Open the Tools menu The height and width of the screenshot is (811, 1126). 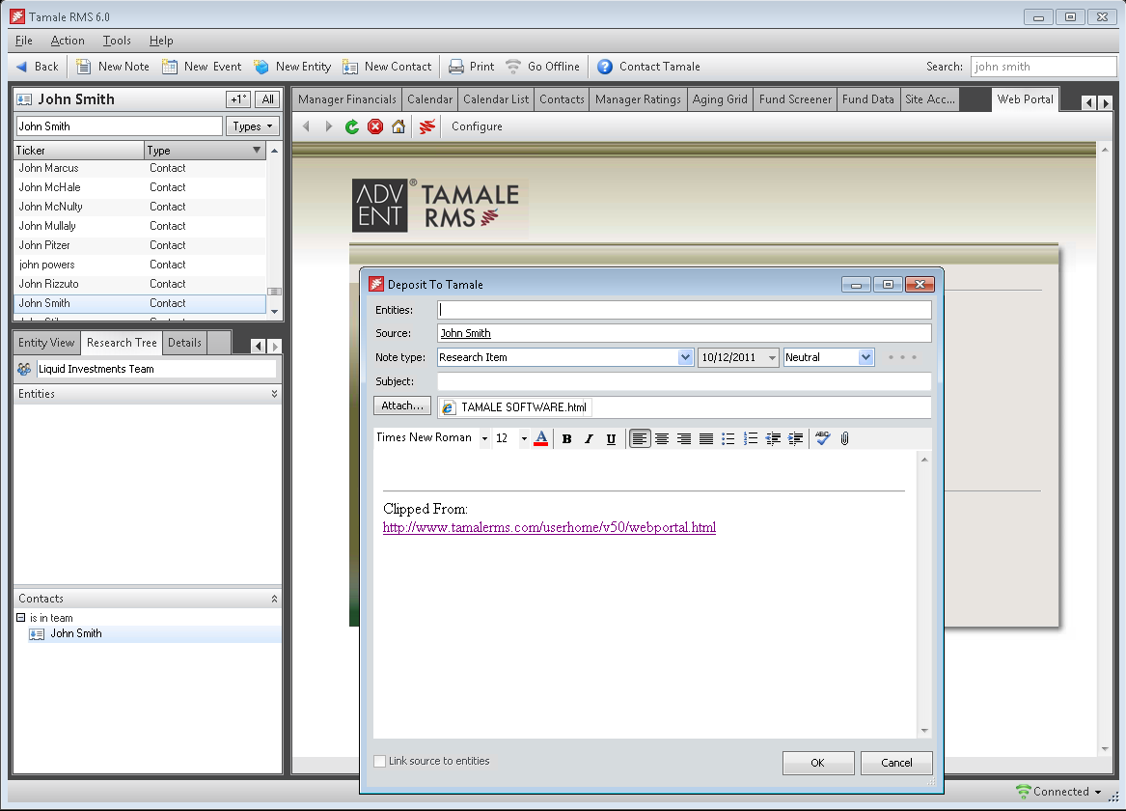[x=117, y=41]
